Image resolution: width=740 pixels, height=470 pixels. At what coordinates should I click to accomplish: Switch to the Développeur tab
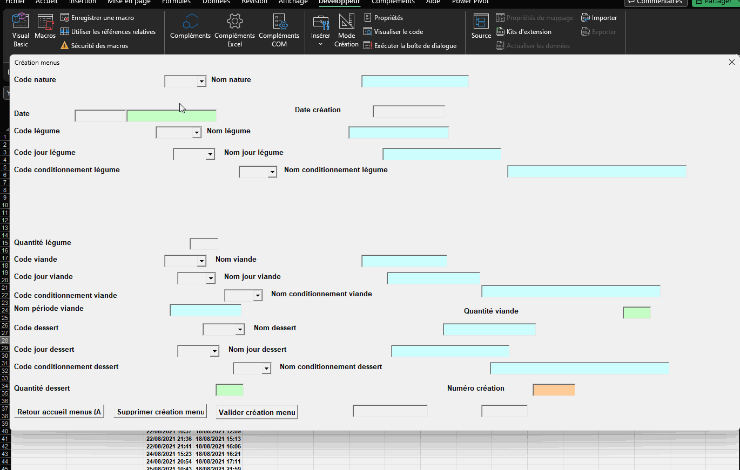[x=339, y=2]
